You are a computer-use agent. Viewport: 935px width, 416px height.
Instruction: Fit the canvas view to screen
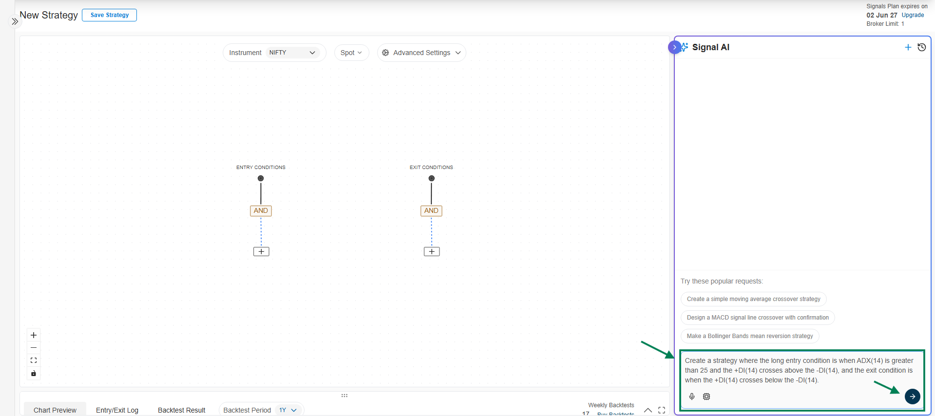click(34, 360)
